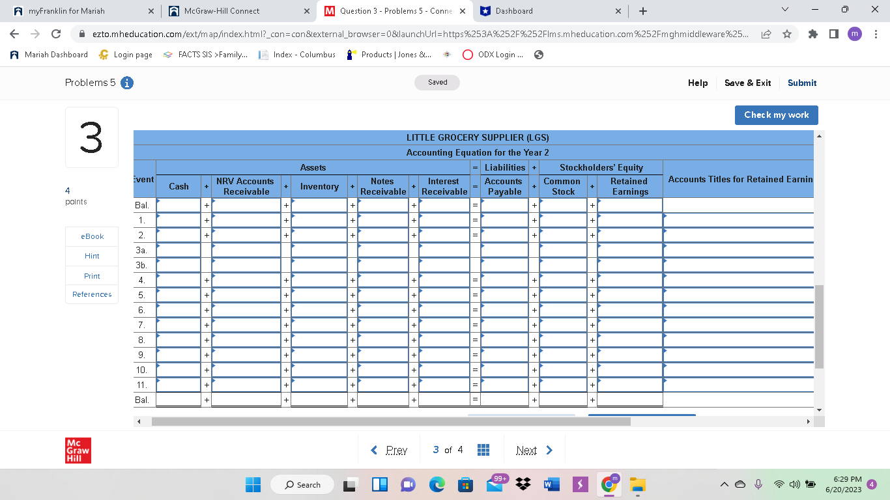The height and width of the screenshot is (500, 890).
Task: Select Retained Earnings cell in row 10
Action: (x=630, y=370)
